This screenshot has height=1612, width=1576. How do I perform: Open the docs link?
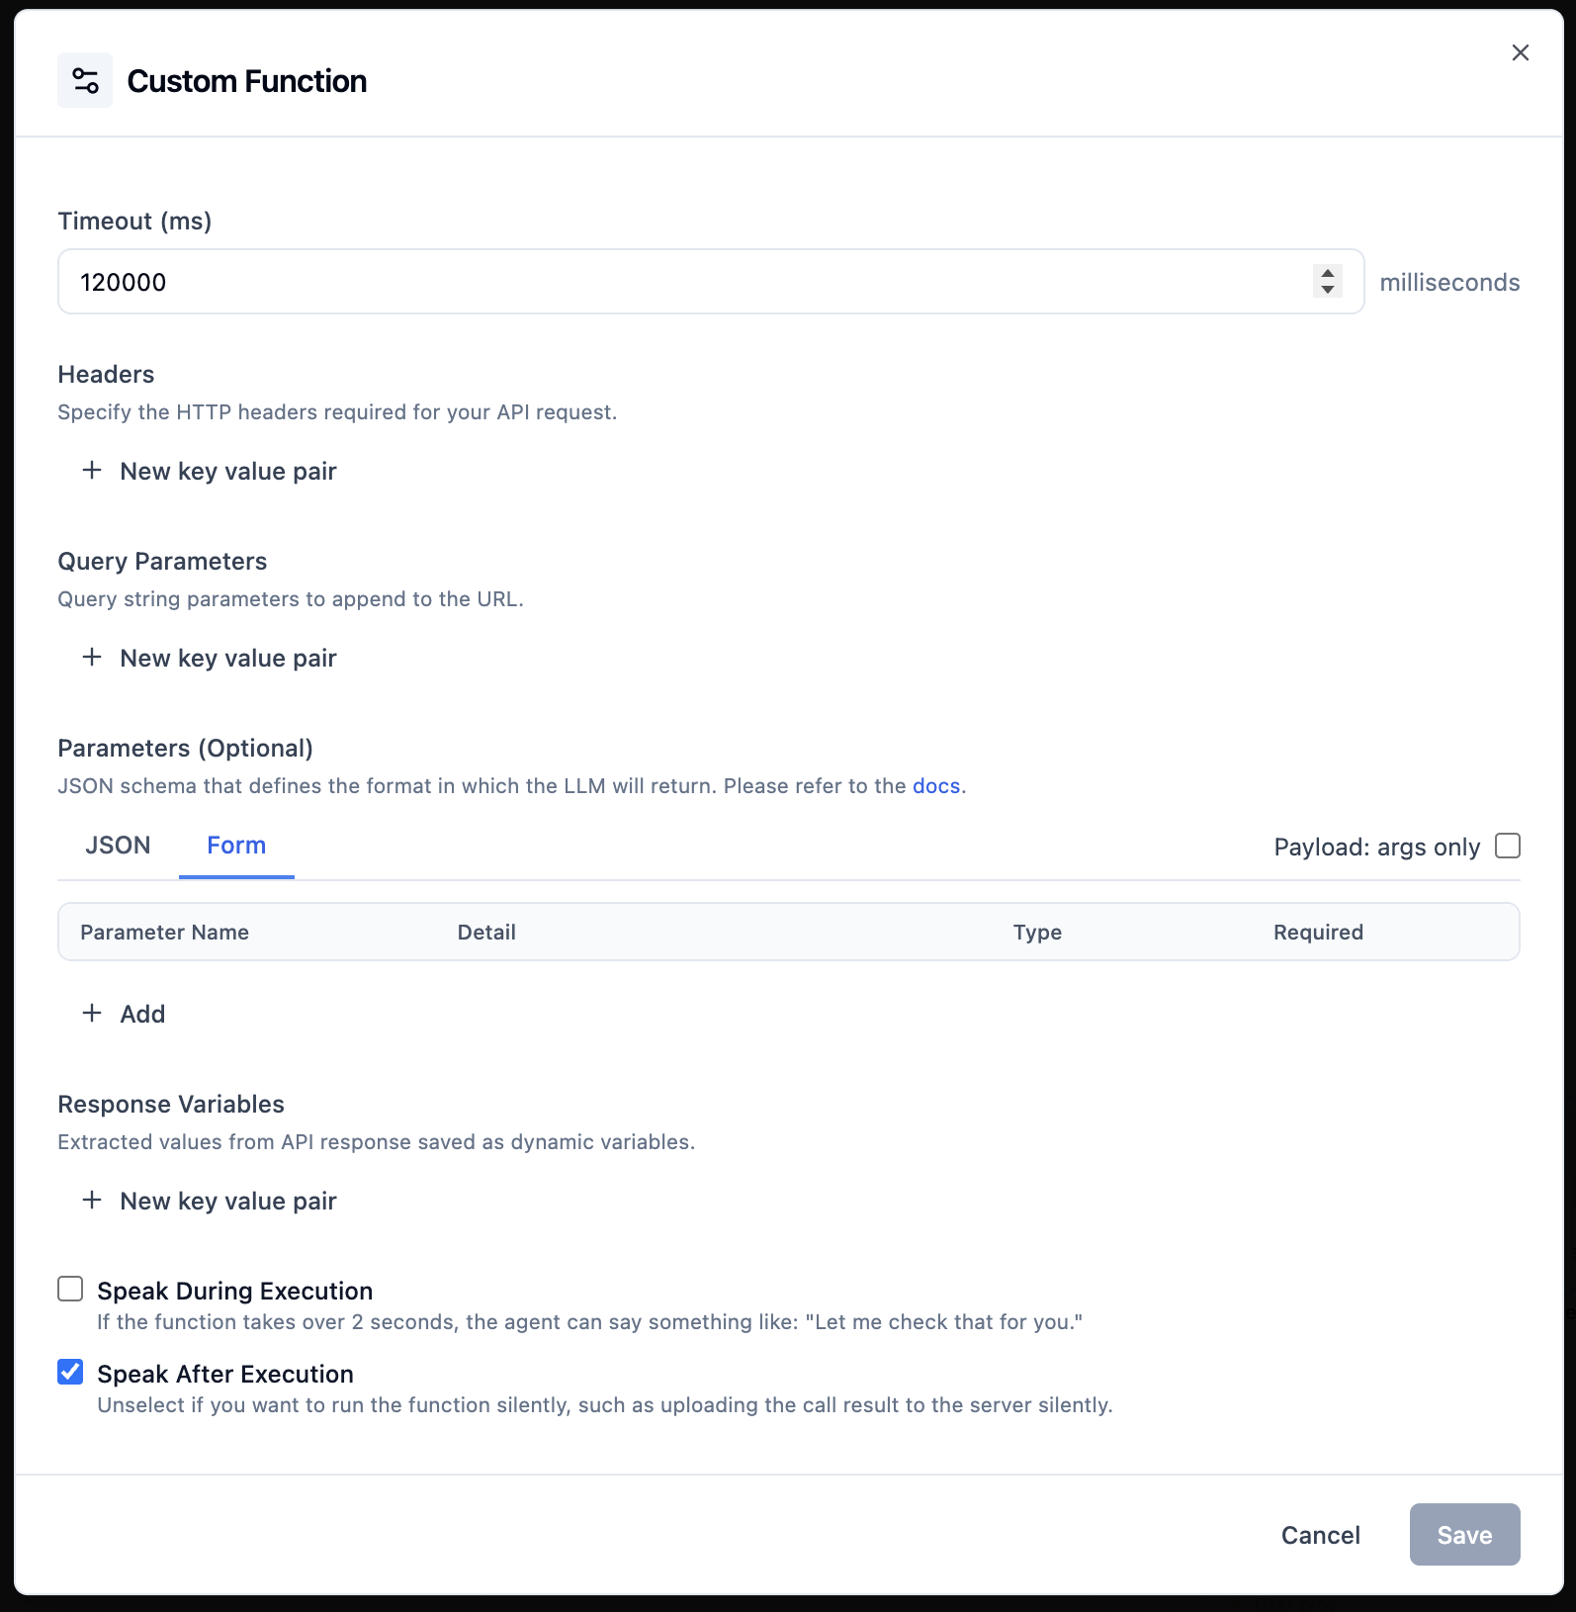pos(935,786)
